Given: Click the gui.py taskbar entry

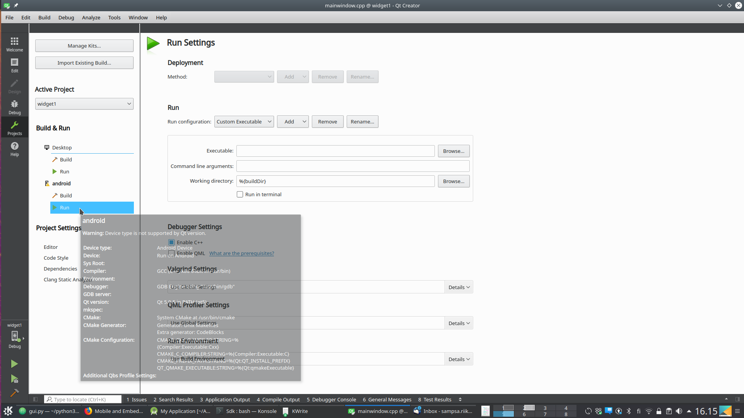Looking at the screenshot, I should [49, 411].
